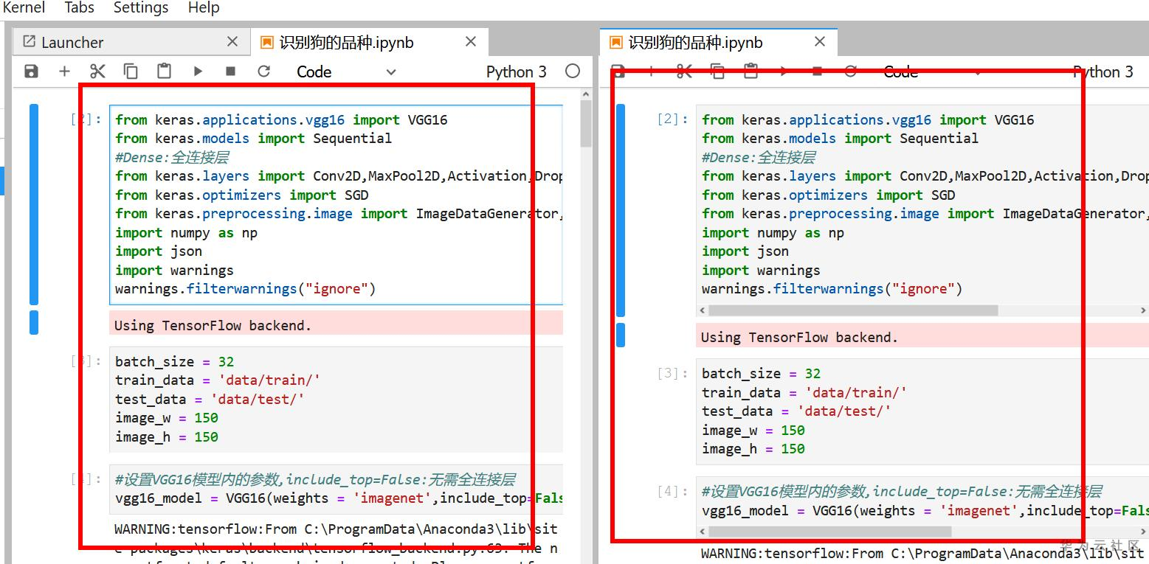Open the Tabs menu
This screenshot has height=564, width=1149.
tap(79, 7)
